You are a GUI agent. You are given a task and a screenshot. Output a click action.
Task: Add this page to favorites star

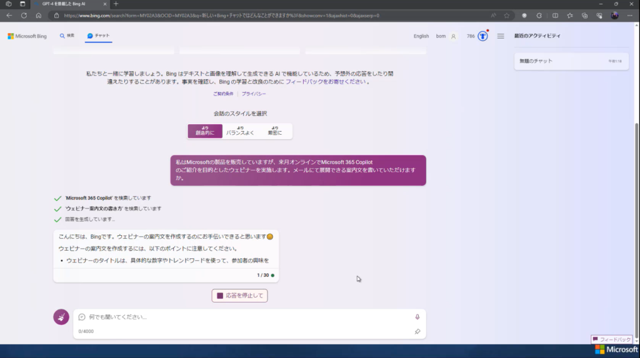coord(506,16)
